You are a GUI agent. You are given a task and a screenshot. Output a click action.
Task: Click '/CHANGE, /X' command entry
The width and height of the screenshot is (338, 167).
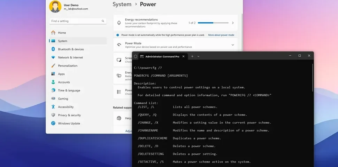tap(148, 122)
